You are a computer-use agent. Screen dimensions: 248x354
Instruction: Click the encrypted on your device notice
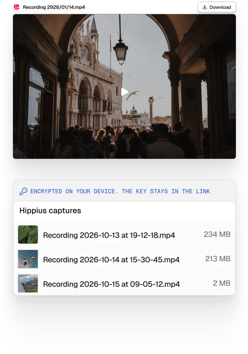click(120, 191)
